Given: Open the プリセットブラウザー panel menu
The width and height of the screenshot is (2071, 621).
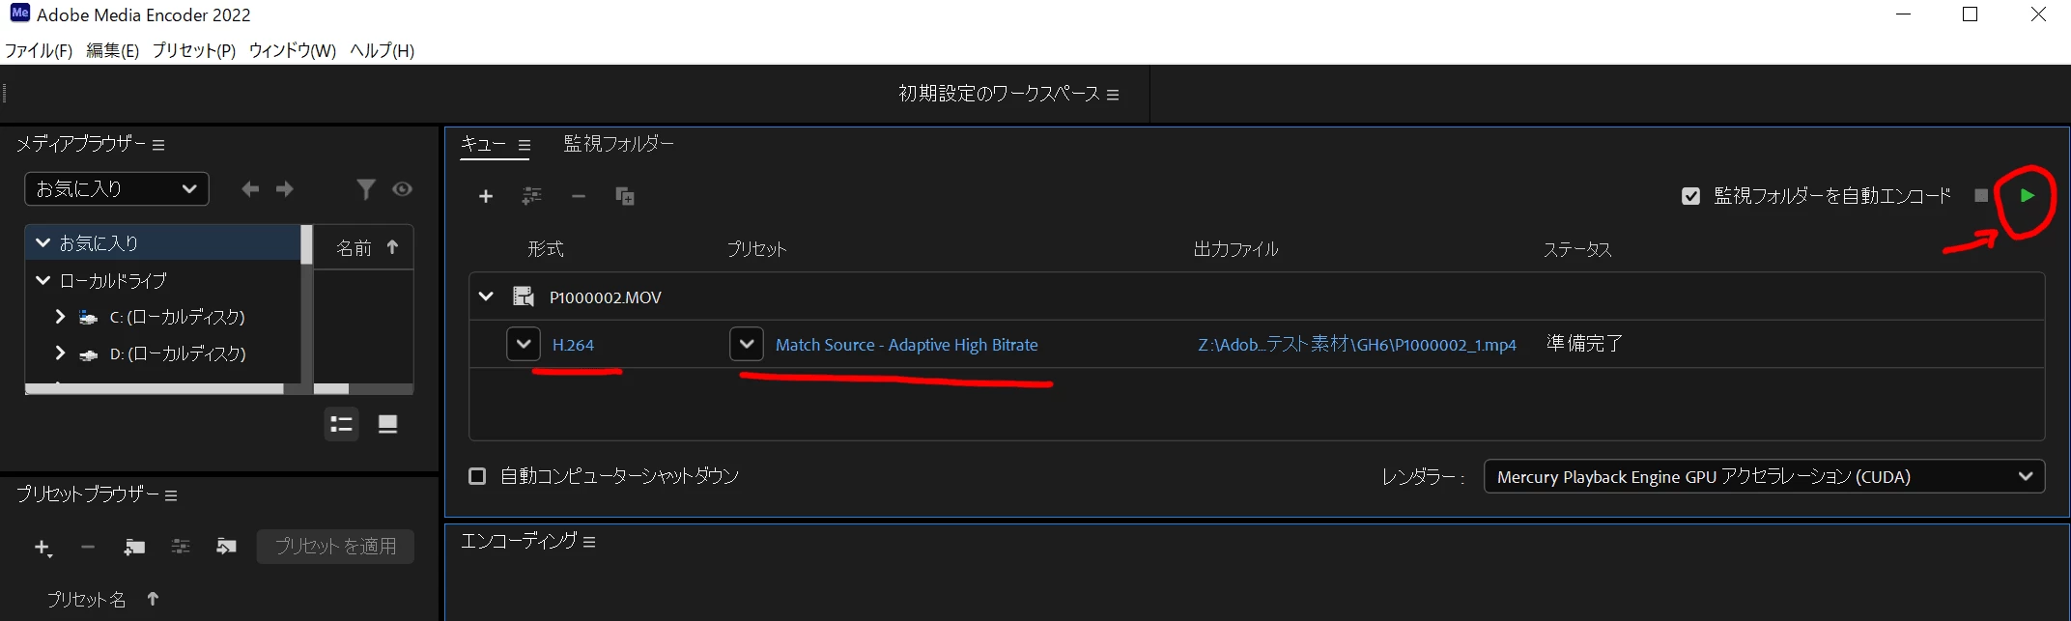Looking at the screenshot, I should (171, 495).
